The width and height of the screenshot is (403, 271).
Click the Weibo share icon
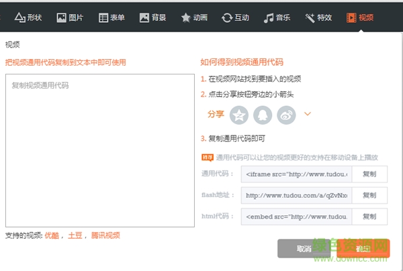(287, 115)
